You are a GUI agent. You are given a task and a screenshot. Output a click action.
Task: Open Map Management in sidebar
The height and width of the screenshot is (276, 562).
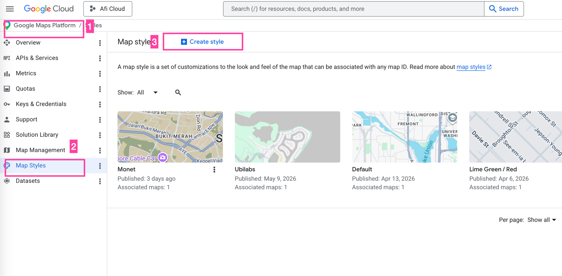click(40, 150)
